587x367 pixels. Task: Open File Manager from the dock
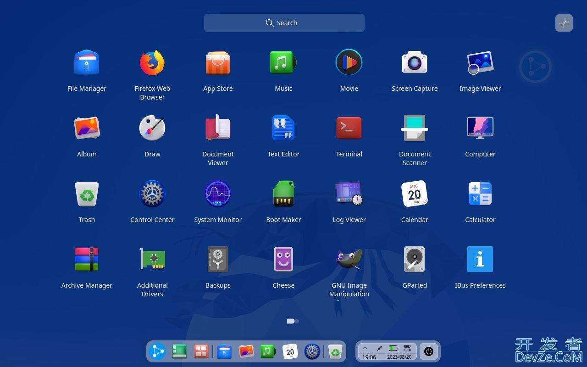pyautogui.click(x=224, y=352)
